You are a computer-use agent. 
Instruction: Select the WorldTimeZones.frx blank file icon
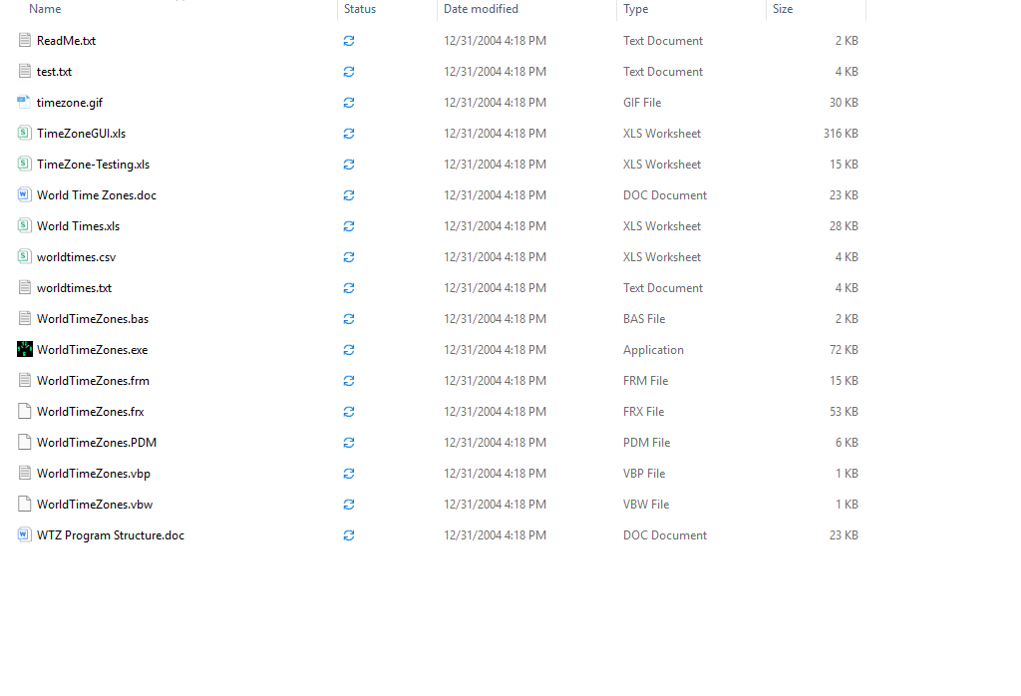pos(25,412)
